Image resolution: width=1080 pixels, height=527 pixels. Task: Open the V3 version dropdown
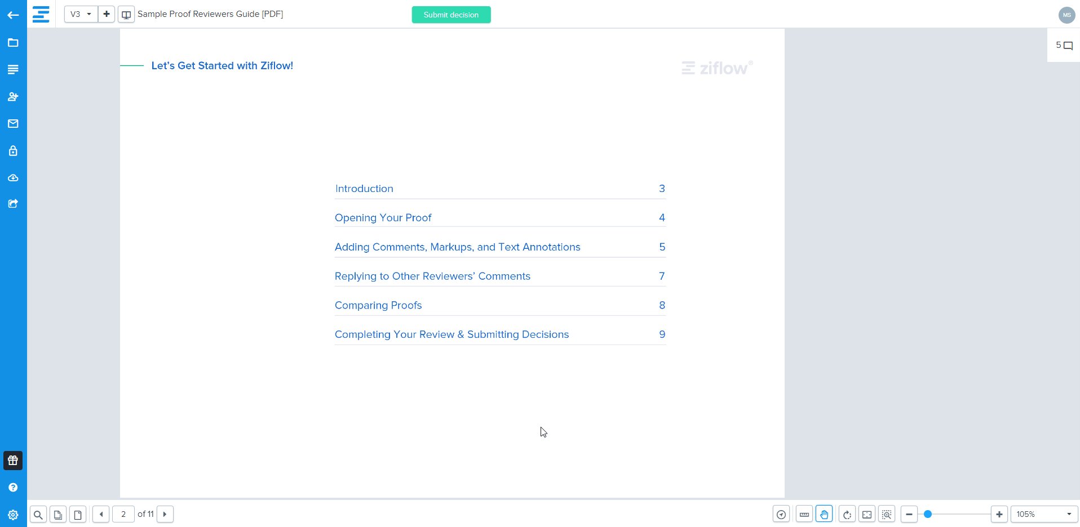pyautogui.click(x=81, y=14)
